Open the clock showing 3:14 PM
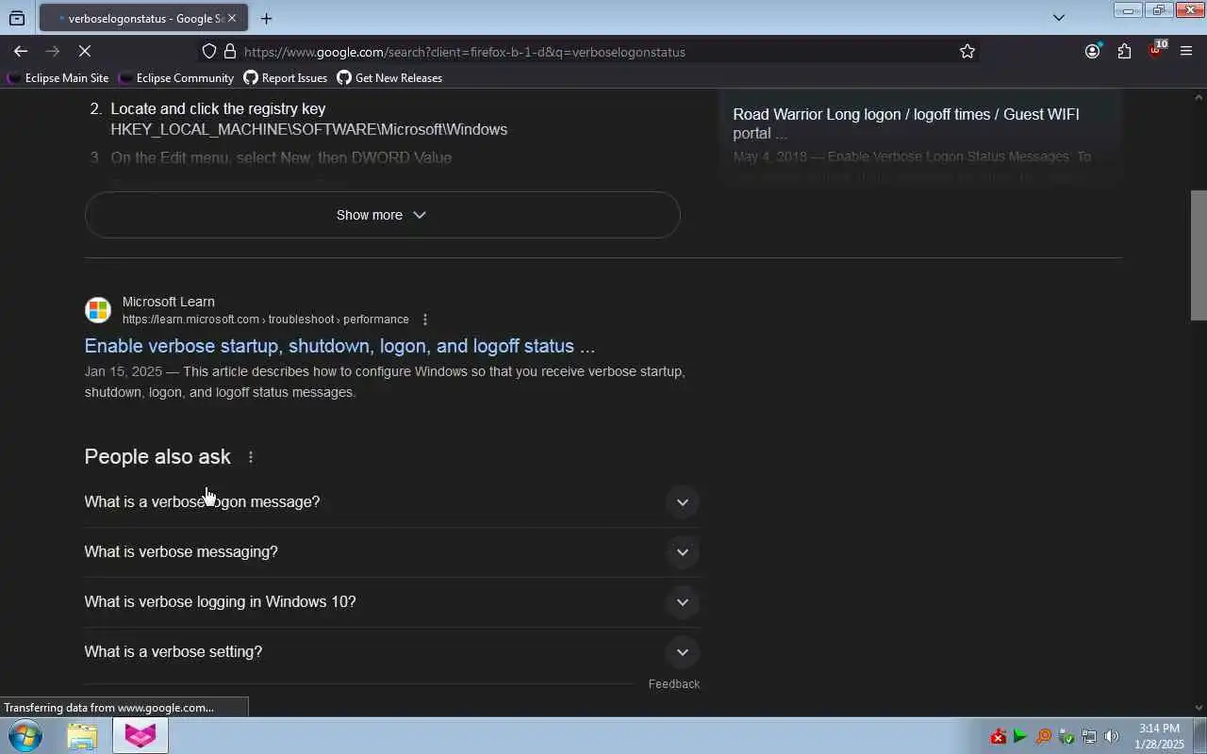 click(x=1159, y=736)
